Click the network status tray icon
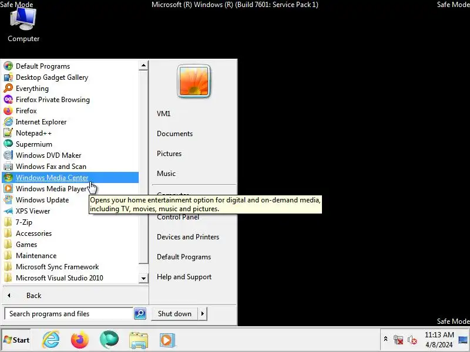The image size is (470, 352). pos(398,340)
